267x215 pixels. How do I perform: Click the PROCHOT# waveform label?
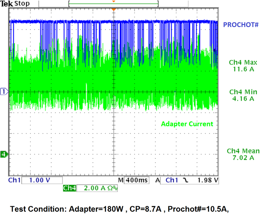(241, 25)
